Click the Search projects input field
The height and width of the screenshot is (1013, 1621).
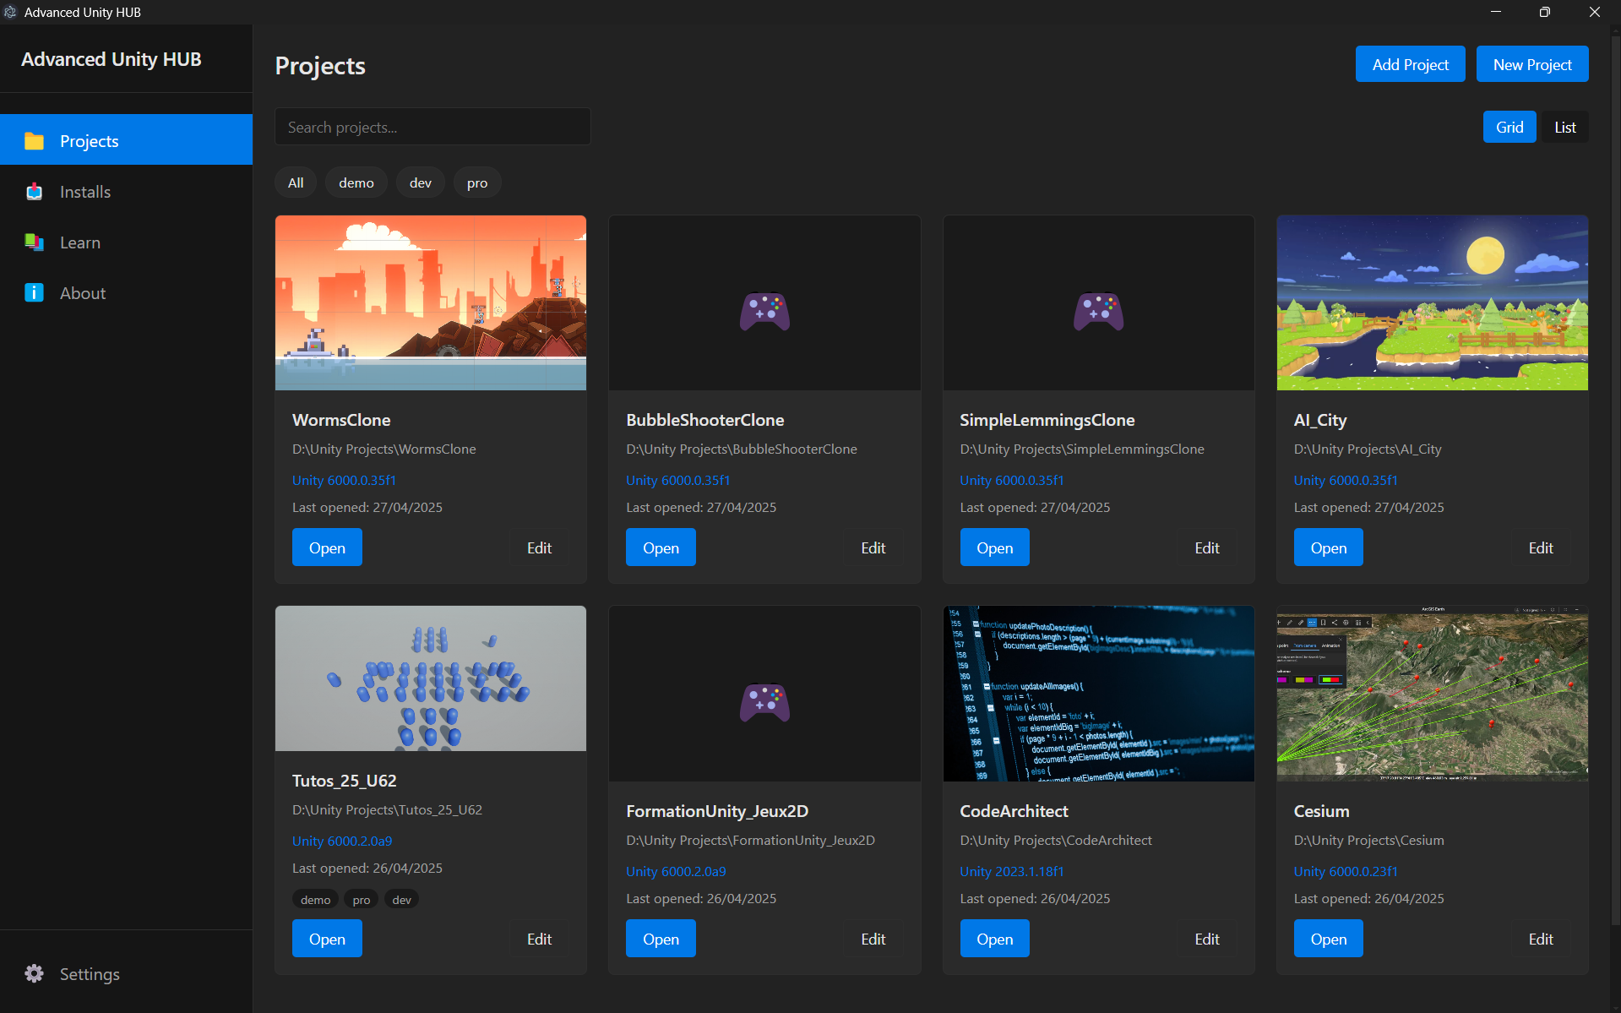coord(432,127)
